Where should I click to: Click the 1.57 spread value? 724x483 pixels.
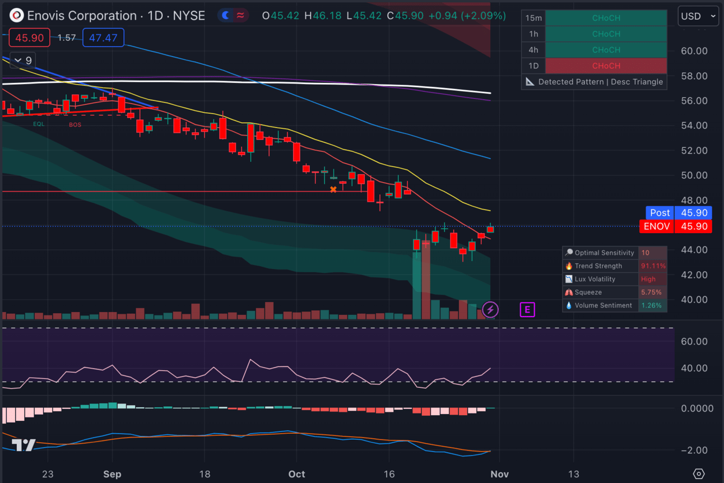tap(66, 38)
